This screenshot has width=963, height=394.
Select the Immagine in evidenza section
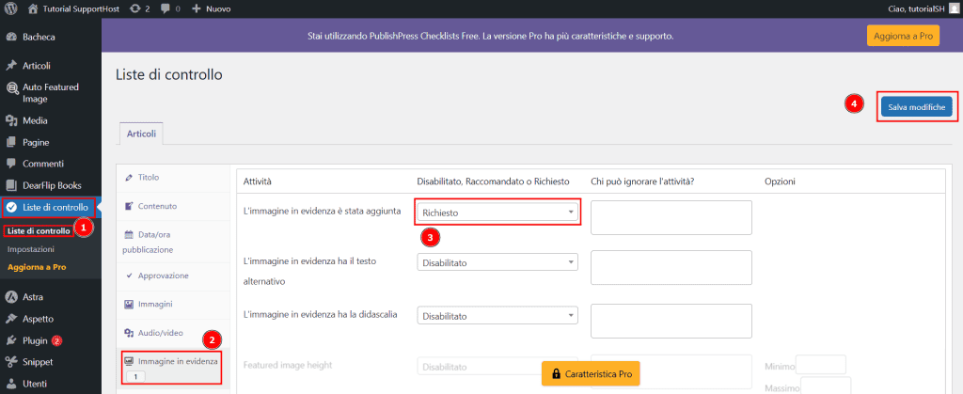(x=173, y=367)
